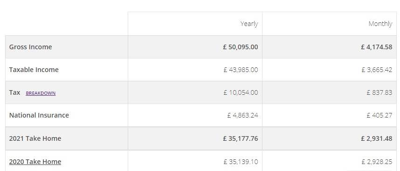Screen dimensions: 400x171
Task: Click the monthly tax value £ 837.83
Action: click(x=379, y=92)
